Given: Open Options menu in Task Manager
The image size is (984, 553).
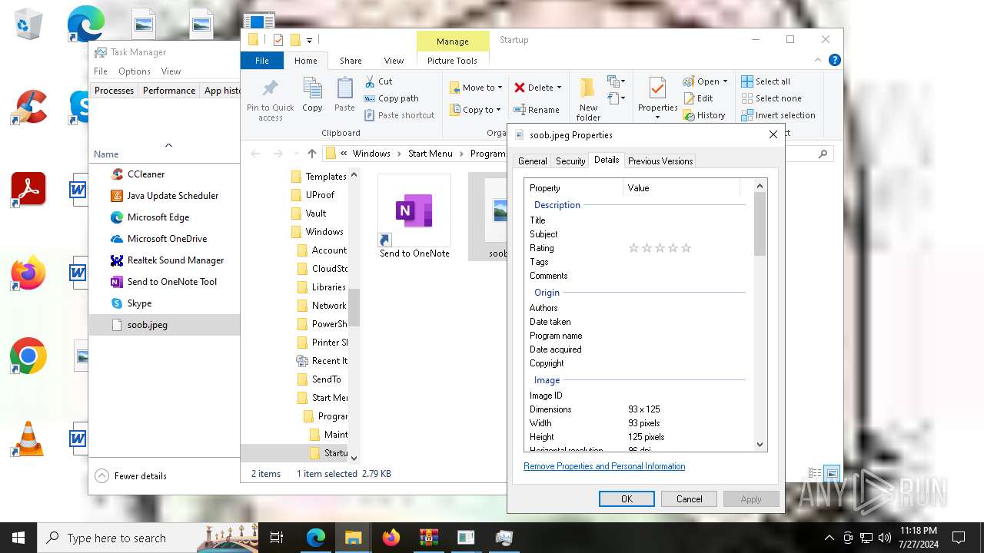Looking at the screenshot, I should [135, 71].
